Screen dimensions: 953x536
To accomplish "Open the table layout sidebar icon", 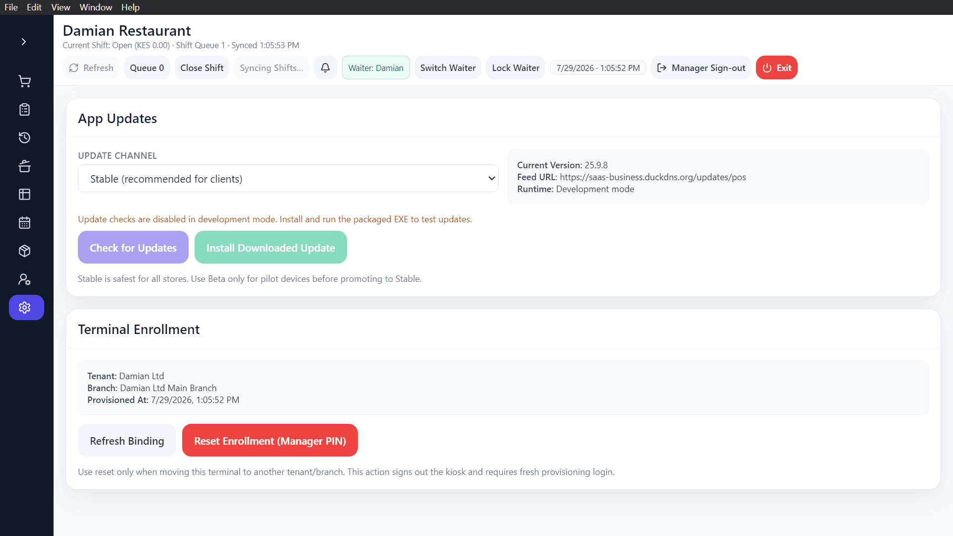I will click(25, 195).
